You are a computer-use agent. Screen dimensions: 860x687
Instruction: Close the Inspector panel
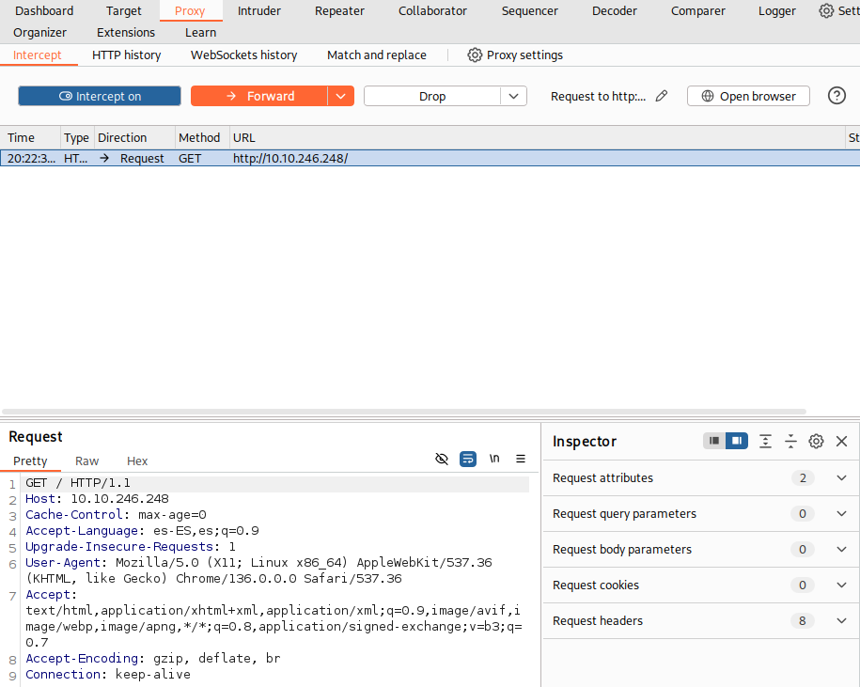pyautogui.click(x=841, y=441)
